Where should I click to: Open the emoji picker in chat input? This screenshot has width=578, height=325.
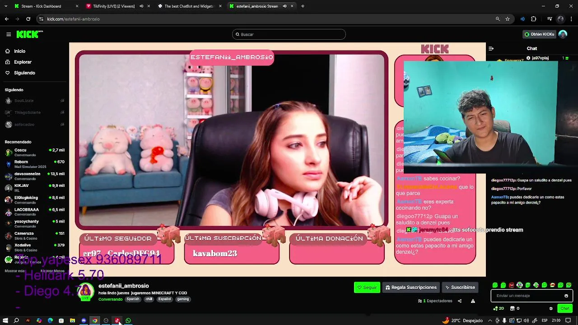click(x=566, y=296)
